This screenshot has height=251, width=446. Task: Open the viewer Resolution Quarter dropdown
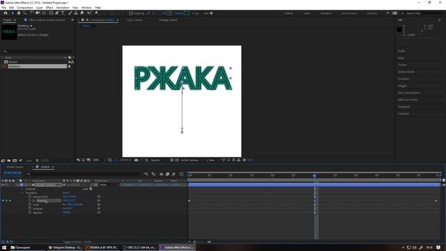pos(159,160)
